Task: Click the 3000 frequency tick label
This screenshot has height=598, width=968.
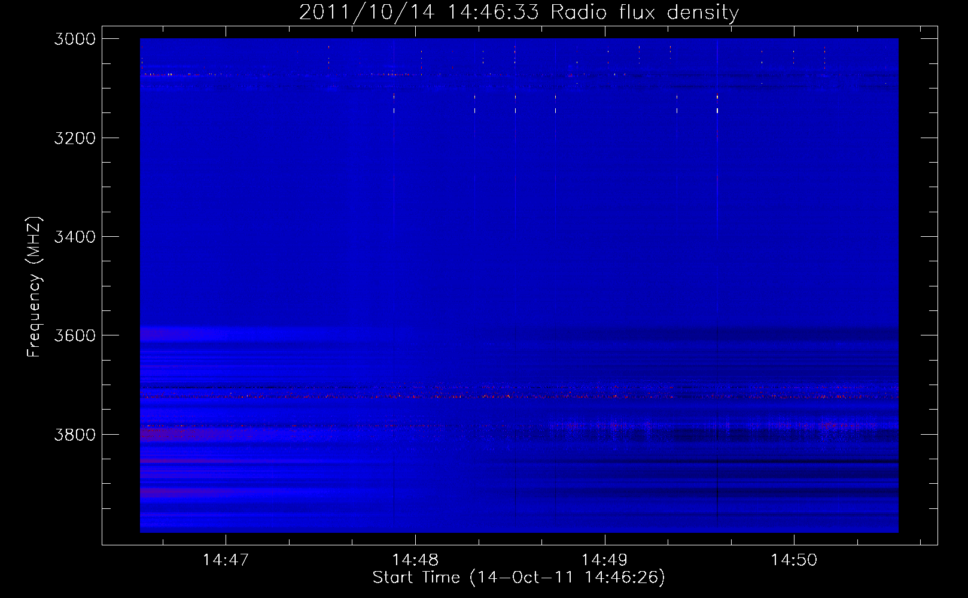Action: tap(75, 39)
